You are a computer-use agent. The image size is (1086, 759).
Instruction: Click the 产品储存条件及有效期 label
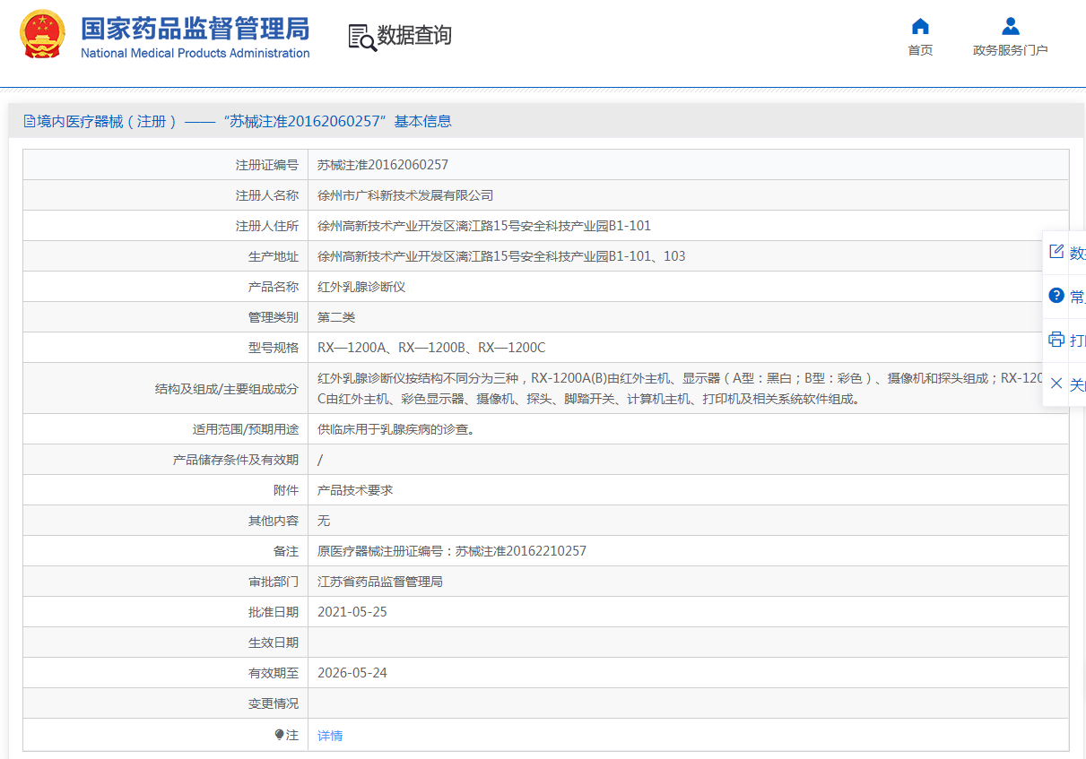[236, 460]
